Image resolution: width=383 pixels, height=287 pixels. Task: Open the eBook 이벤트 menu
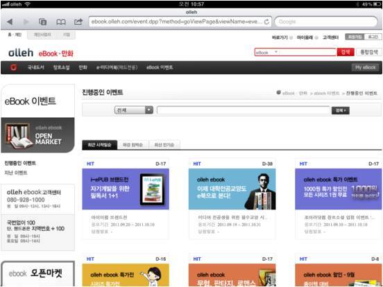160,67
